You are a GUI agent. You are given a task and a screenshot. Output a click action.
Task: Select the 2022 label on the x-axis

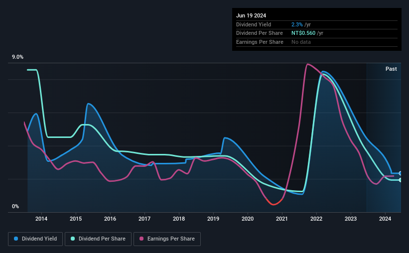coord(316,219)
